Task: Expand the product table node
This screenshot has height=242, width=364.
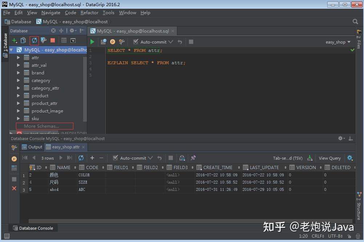Action: (18, 95)
